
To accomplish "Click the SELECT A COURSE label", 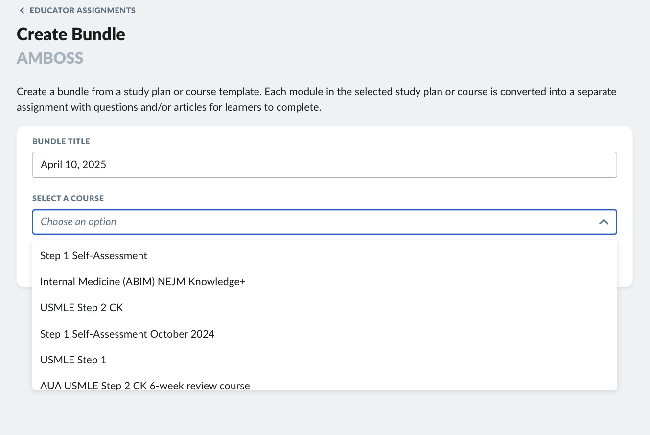I will (68, 198).
